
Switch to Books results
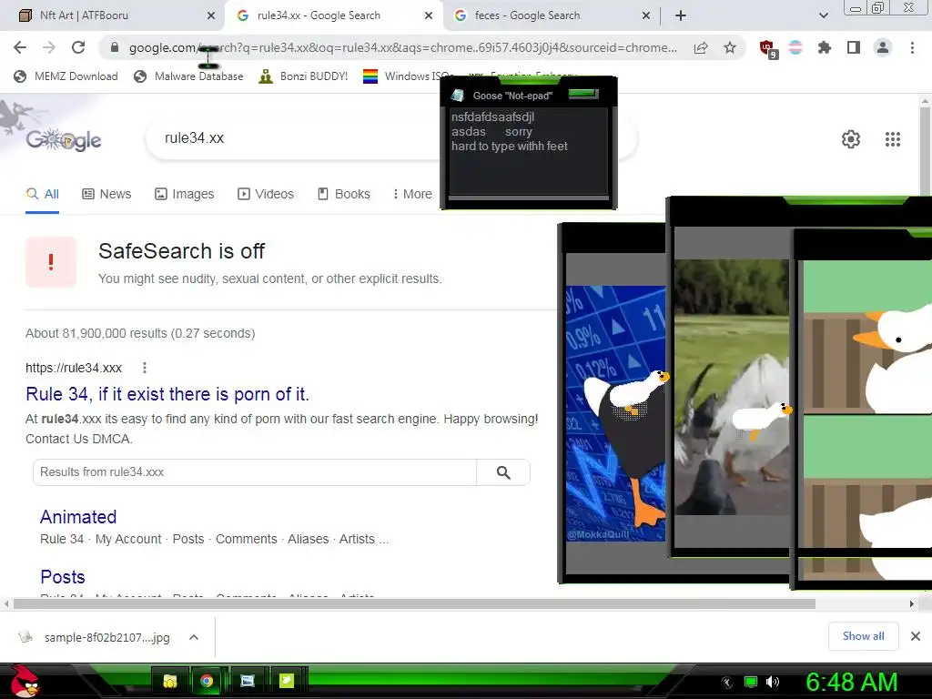[343, 194]
